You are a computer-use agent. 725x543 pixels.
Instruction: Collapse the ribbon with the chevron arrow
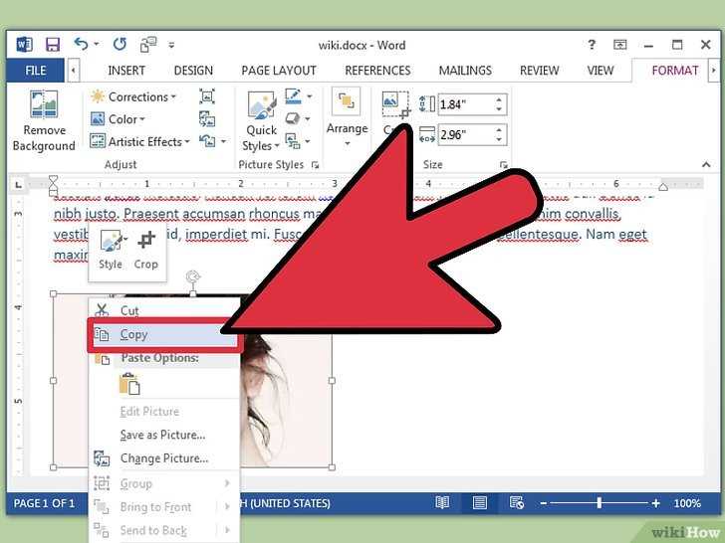(x=706, y=164)
